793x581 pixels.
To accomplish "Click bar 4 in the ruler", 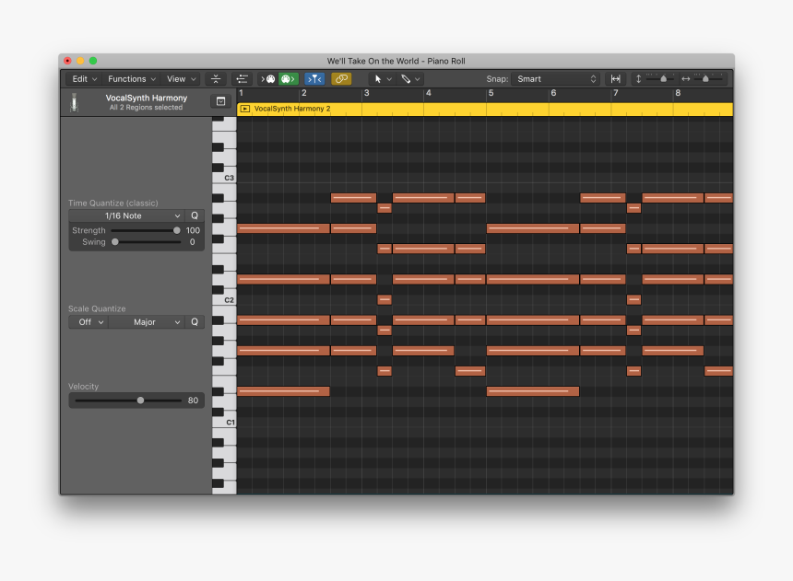I will (x=429, y=93).
